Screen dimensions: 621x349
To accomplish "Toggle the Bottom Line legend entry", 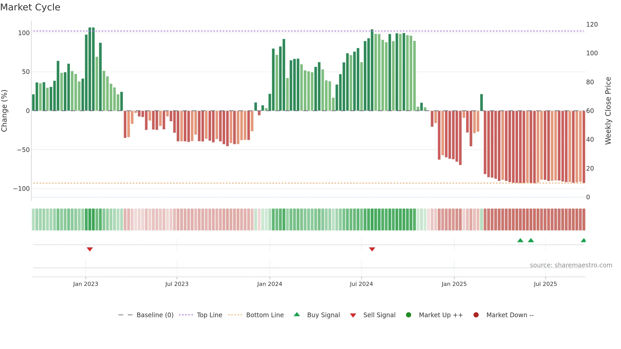I will [256, 315].
